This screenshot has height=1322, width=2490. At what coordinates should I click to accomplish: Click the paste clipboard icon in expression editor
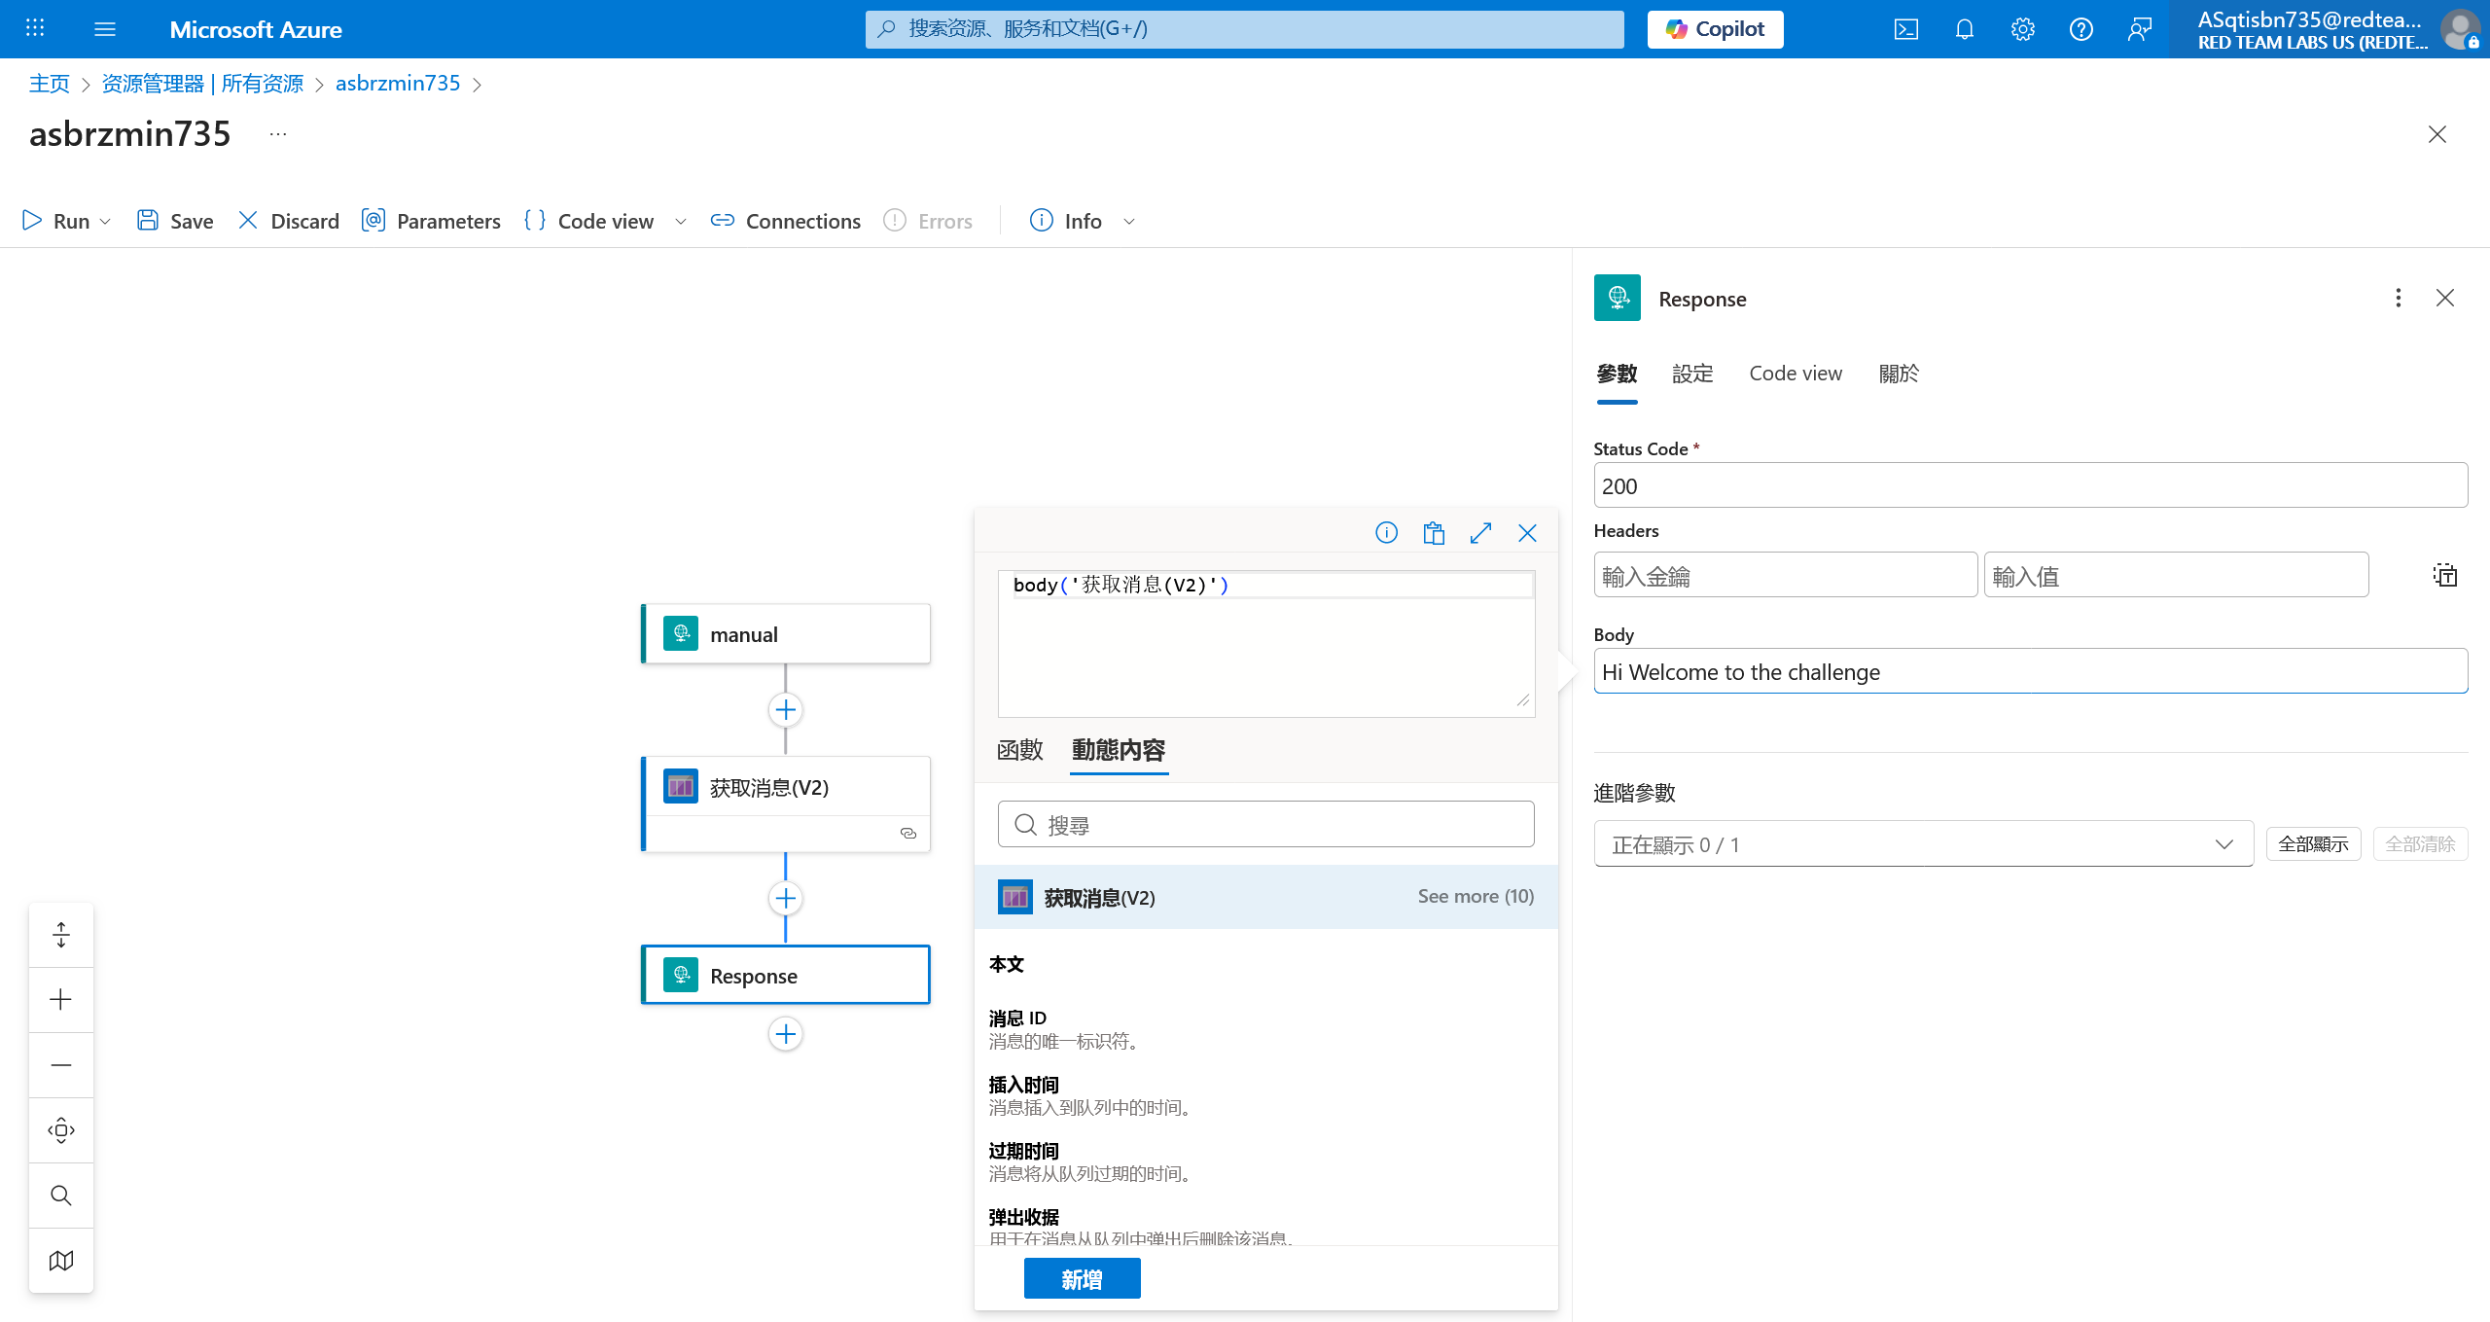(1434, 533)
